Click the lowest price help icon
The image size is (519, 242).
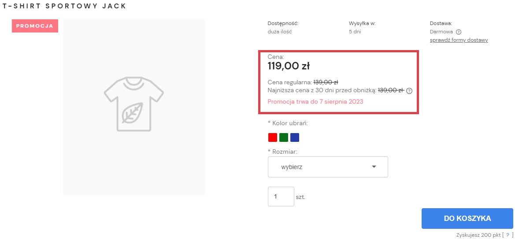coord(409,91)
